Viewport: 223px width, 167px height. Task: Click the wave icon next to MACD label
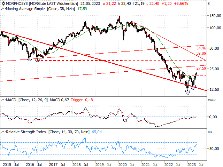click(x=3, y=100)
